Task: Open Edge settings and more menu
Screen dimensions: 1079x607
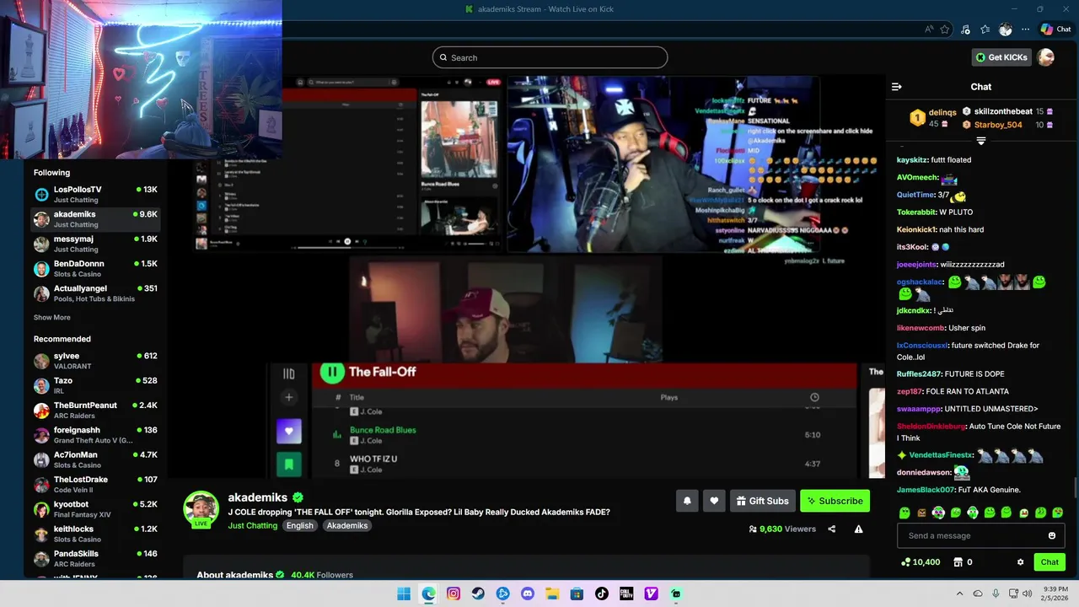Action: (x=1025, y=29)
